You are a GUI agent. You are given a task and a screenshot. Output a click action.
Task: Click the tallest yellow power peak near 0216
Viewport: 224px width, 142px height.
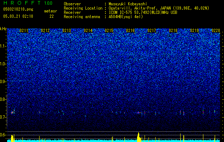(139, 137)
